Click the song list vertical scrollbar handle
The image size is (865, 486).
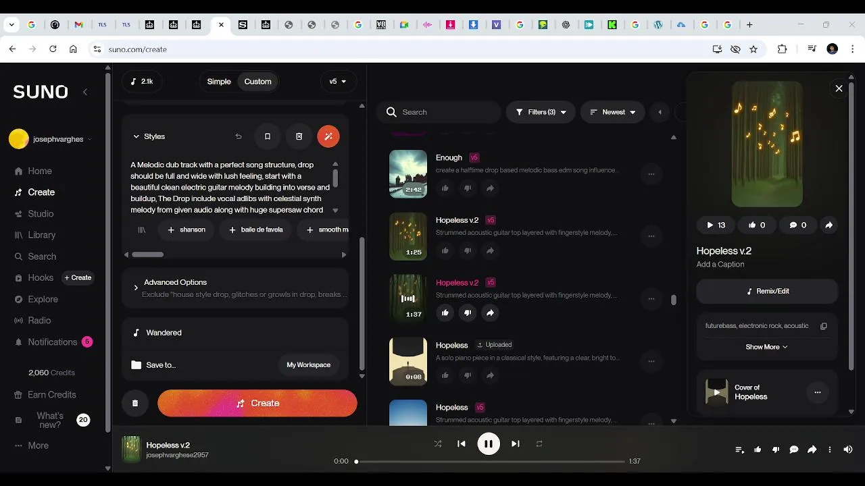[x=673, y=300]
